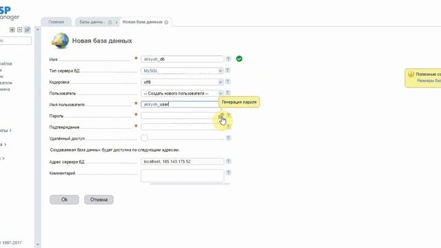441x248 pixels.
Task: Click the Отмена button
Action: 99,199
